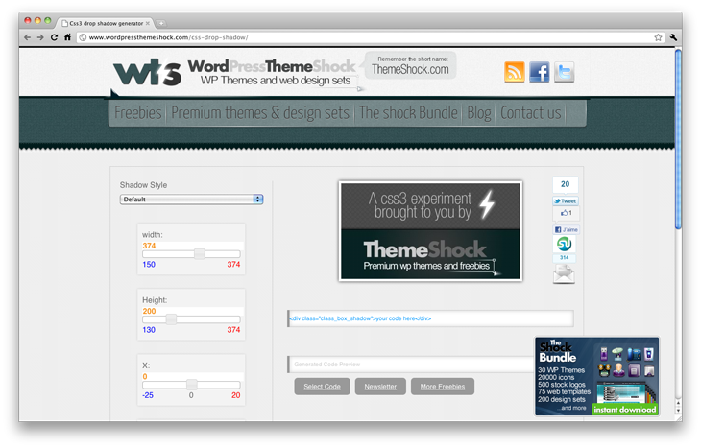Share via the StumbleUpon icon
701x448 pixels.
pos(565,244)
